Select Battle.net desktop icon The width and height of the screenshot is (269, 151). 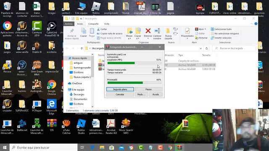click(22, 125)
